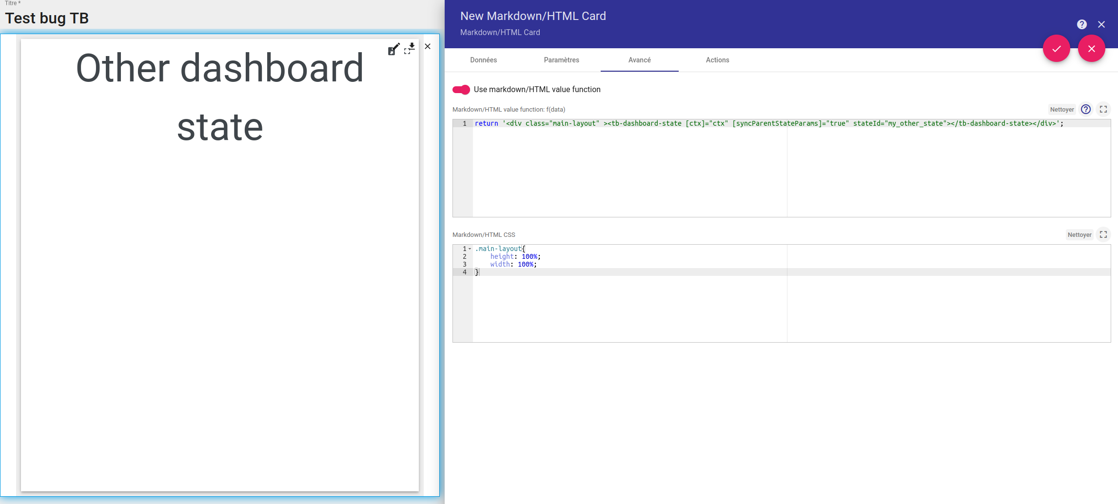This screenshot has width=1118, height=504.
Task: Close the New Markdown/HTML Card dialog
Action: [1101, 24]
